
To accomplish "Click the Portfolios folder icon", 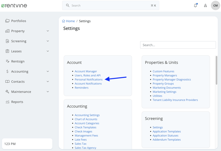I will 7,21.
